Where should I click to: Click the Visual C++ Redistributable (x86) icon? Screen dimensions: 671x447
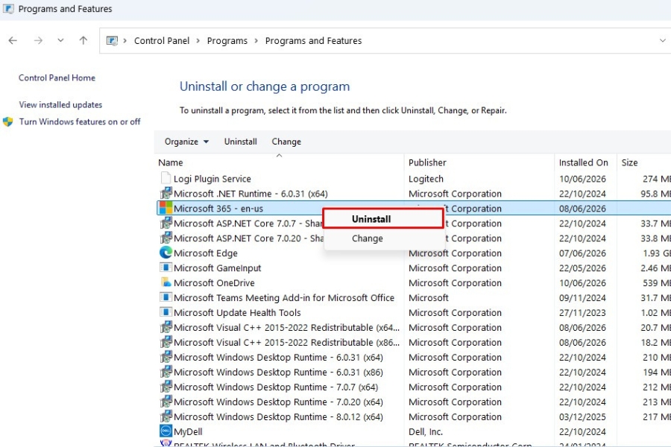[166, 342]
